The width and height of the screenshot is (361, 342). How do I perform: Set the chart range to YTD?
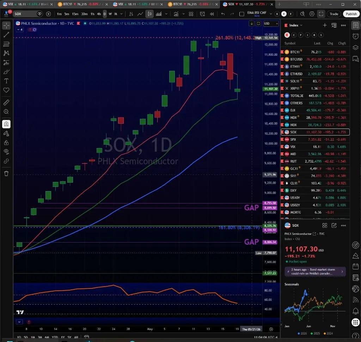tap(55, 337)
